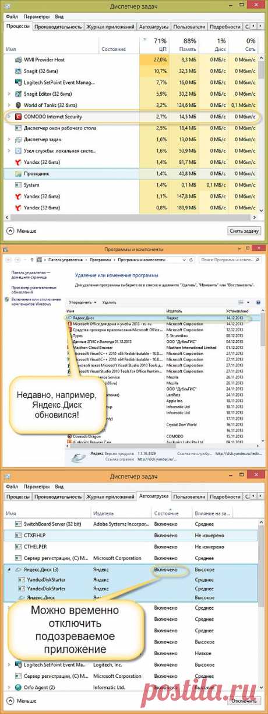Image resolution: width=268 pixels, height=714 pixels.
Task: Click the Logitech SetPoint Event Manager process icon
Action: coord(18,83)
